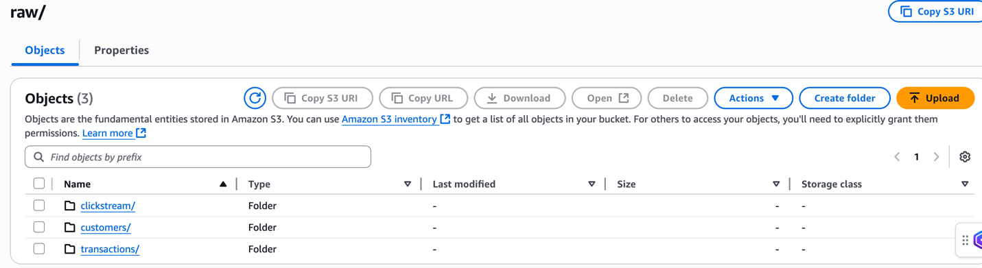Follow the Learn more link
982x268 pixels.
click(x=108, y=133)
